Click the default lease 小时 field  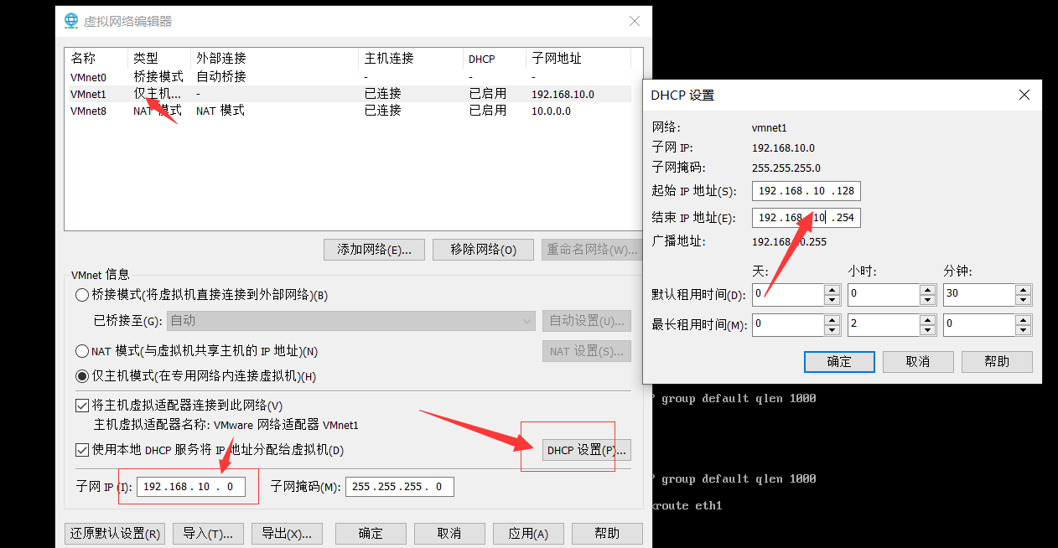tap(884, 294)
